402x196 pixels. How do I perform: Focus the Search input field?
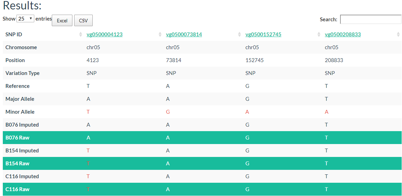point(371,20)
